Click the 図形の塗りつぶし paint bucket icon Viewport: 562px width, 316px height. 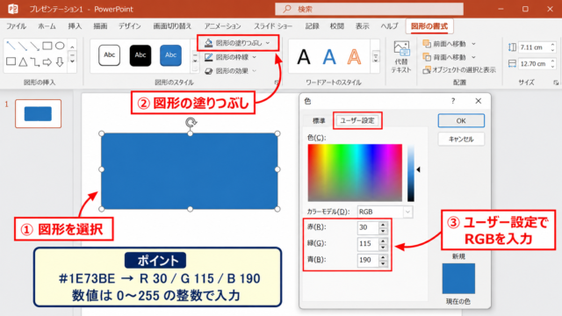tap(209, 43)
